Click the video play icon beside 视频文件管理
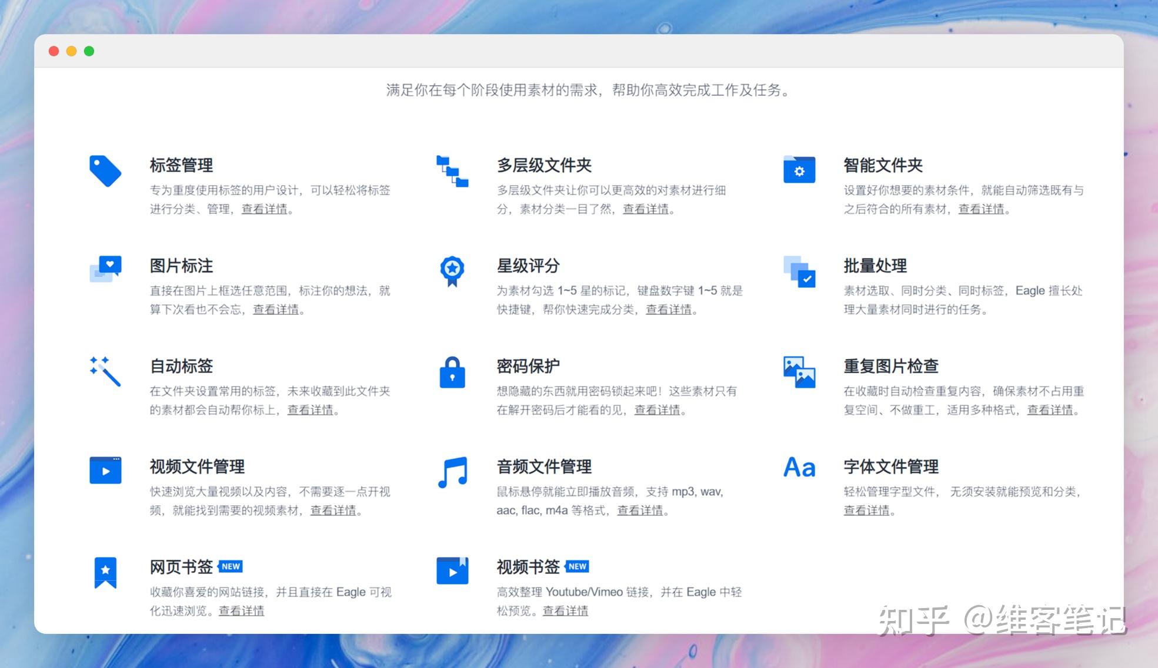Image resolution: width=1158 pixels, height=668 pixels. point(105,470)
